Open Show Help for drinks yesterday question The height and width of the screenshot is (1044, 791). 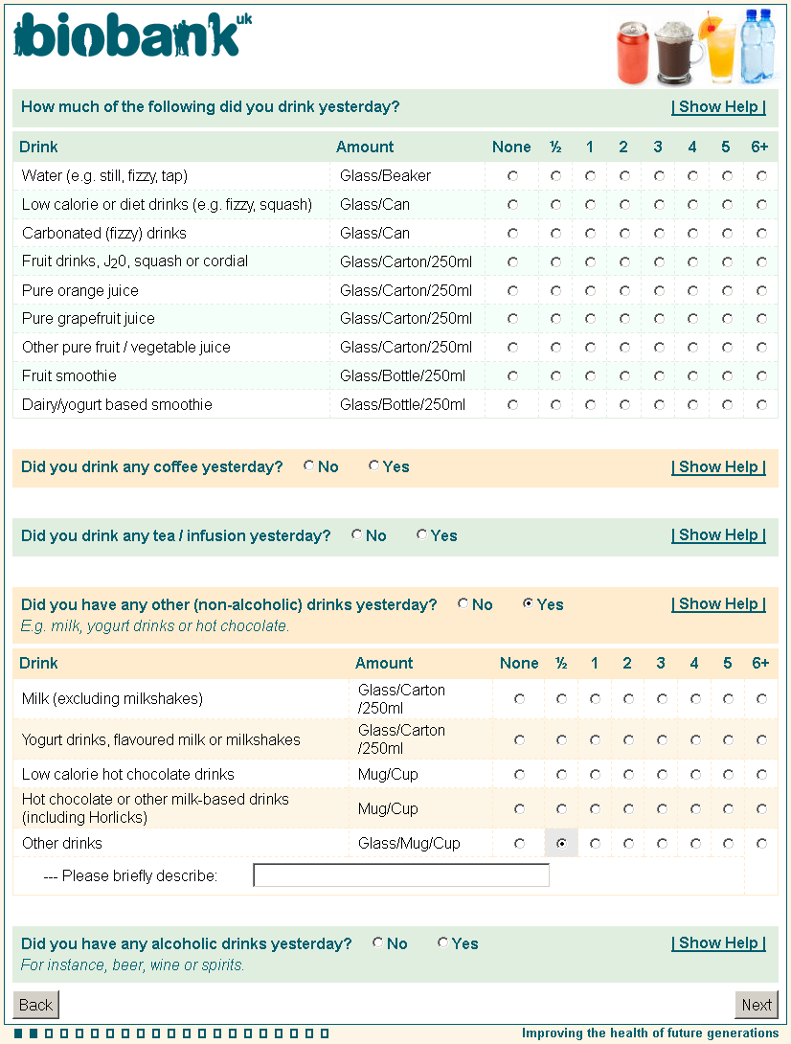point(718,107)
